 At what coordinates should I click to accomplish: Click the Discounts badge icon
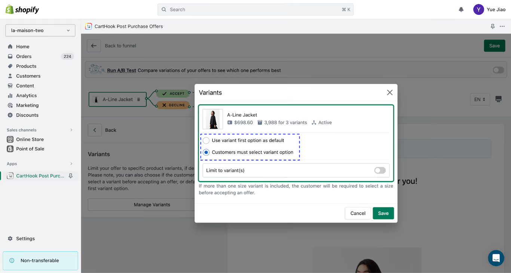pos(10,115)
